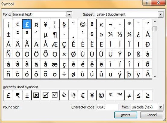Pick the trademark ™ symbol

tap(120, 95)
